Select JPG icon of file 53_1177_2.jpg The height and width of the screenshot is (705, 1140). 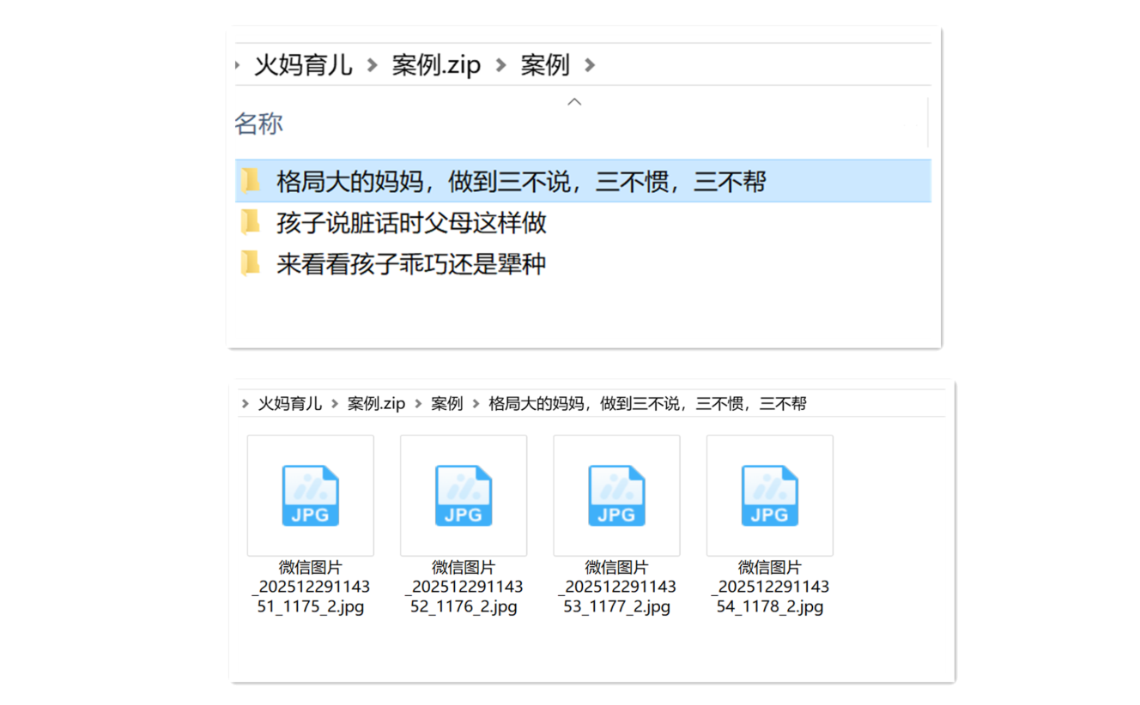click(x=616, y=496)
